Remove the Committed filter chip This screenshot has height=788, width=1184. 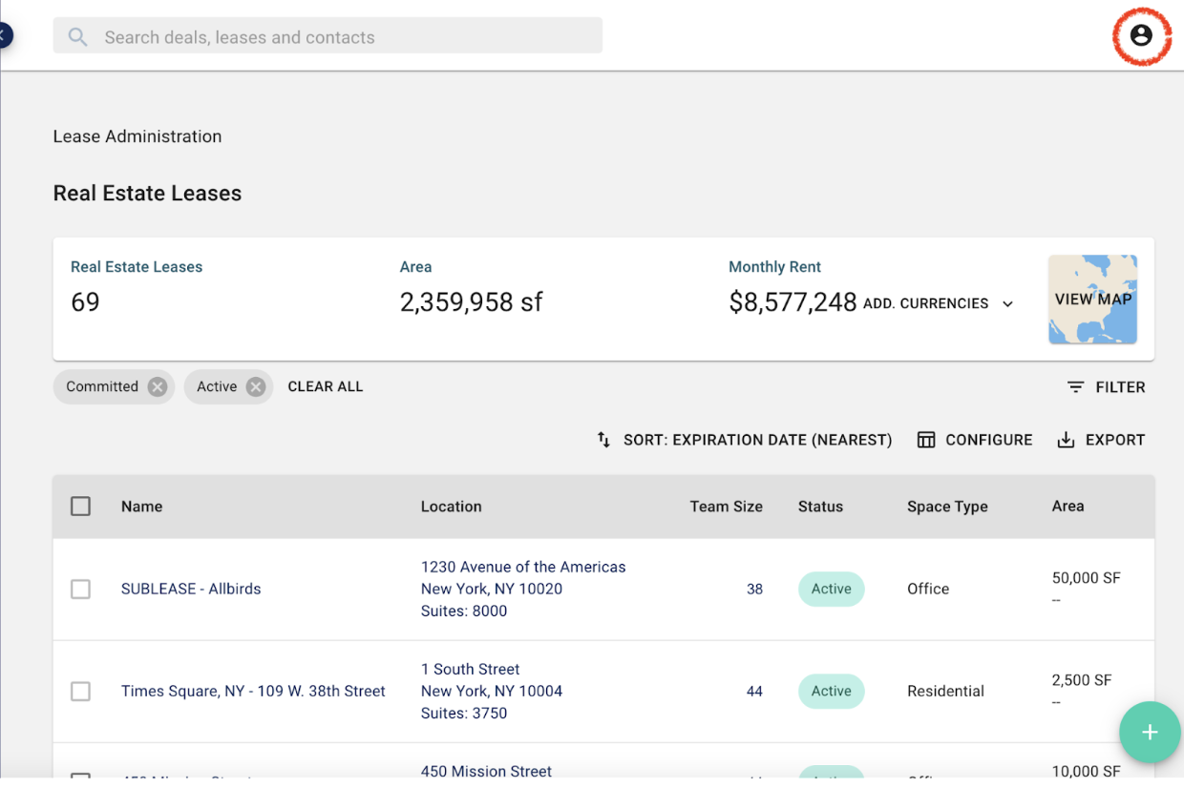pos(158,386)
